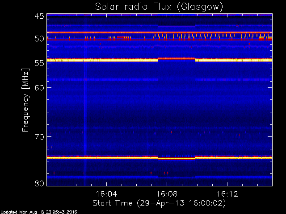
Task: Click the "70" frequency tick label
Action: click(x=39, y=137)
